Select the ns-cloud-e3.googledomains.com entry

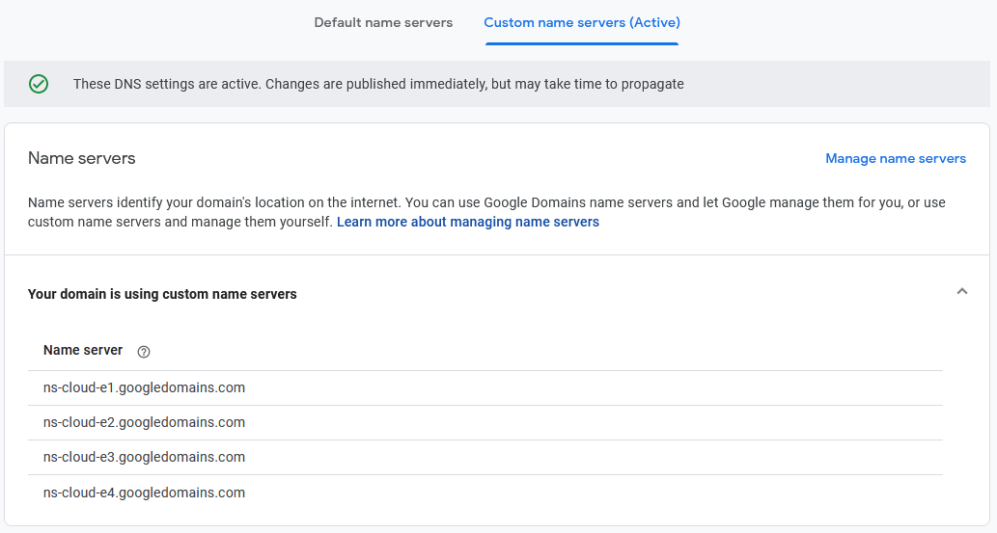[x=144, y=457]
